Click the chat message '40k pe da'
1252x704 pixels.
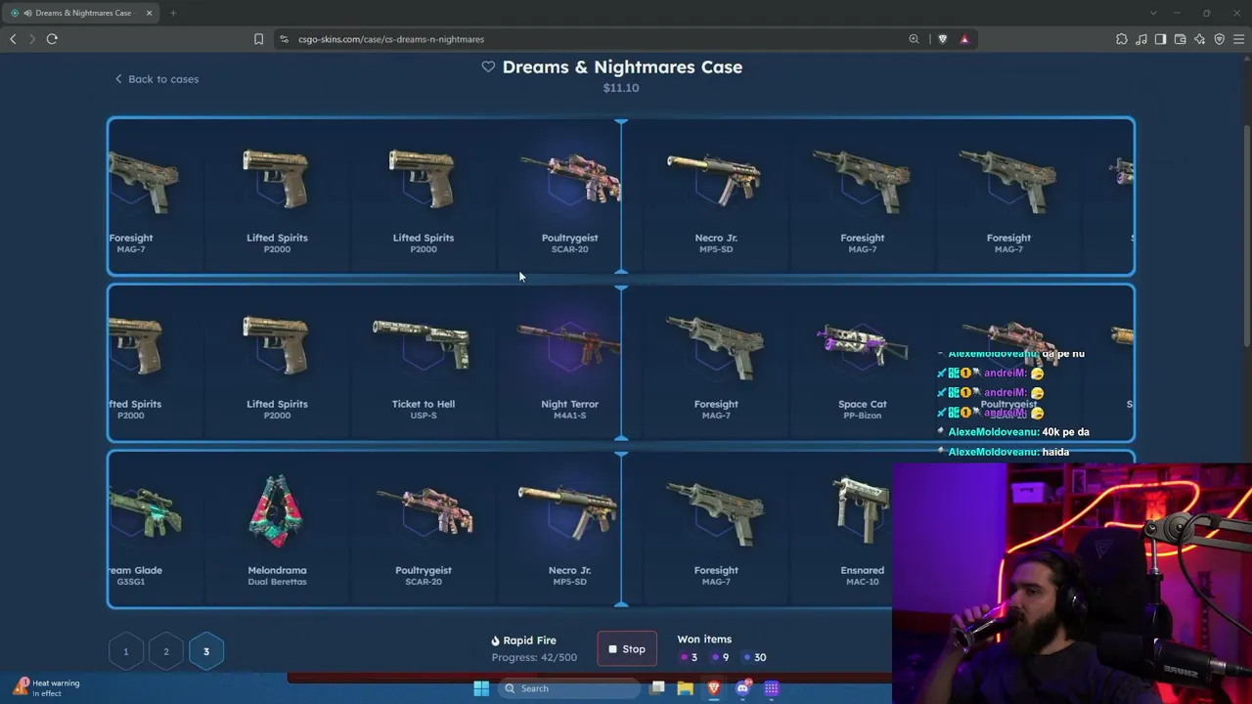click(x=1065, y=432)
